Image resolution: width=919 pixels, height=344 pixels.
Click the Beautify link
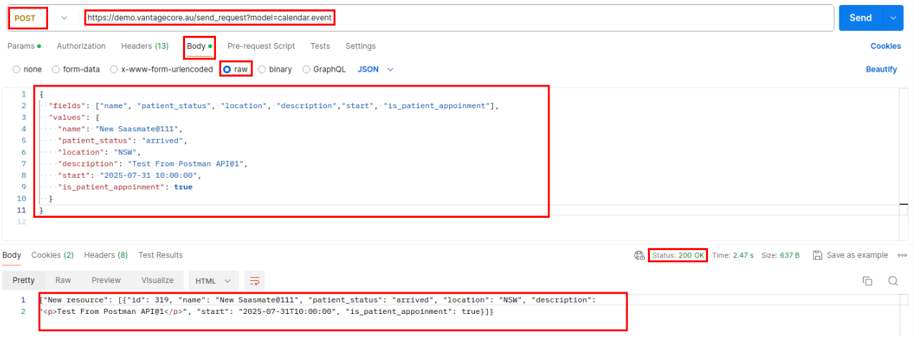coord(881,70)
